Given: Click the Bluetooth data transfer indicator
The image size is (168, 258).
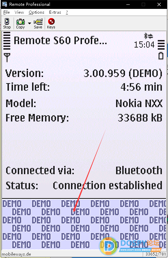Looking at the screenshot, I should [149, 36].
